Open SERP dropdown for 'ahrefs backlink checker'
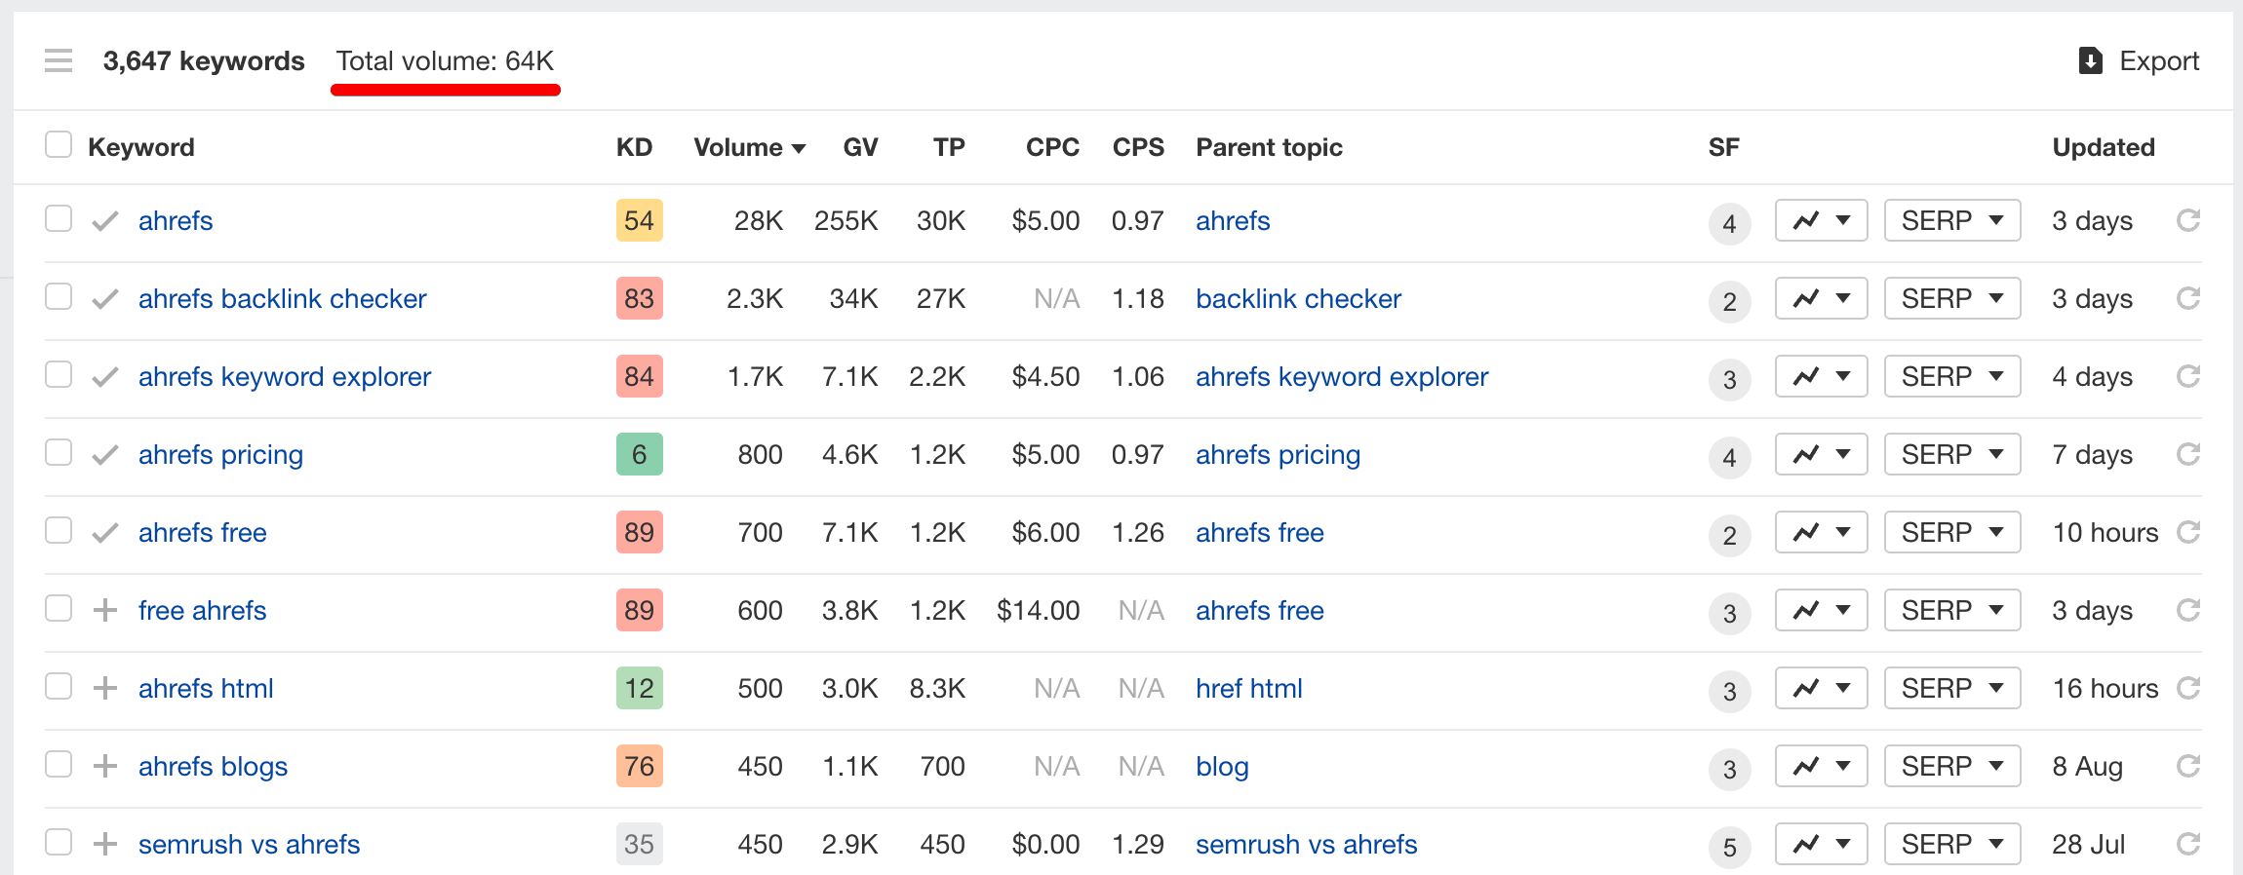2243x875 pixels. click(x=1952, y=298)
